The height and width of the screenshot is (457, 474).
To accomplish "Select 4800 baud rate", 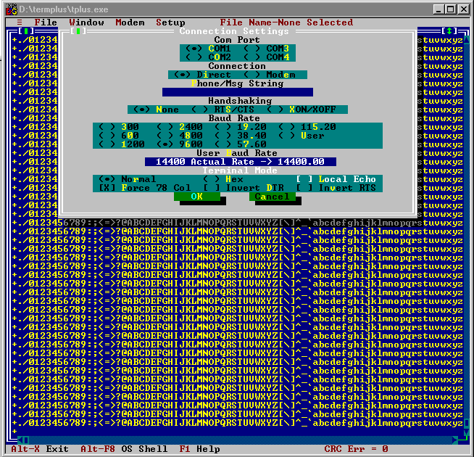I will tap(180, 136).
